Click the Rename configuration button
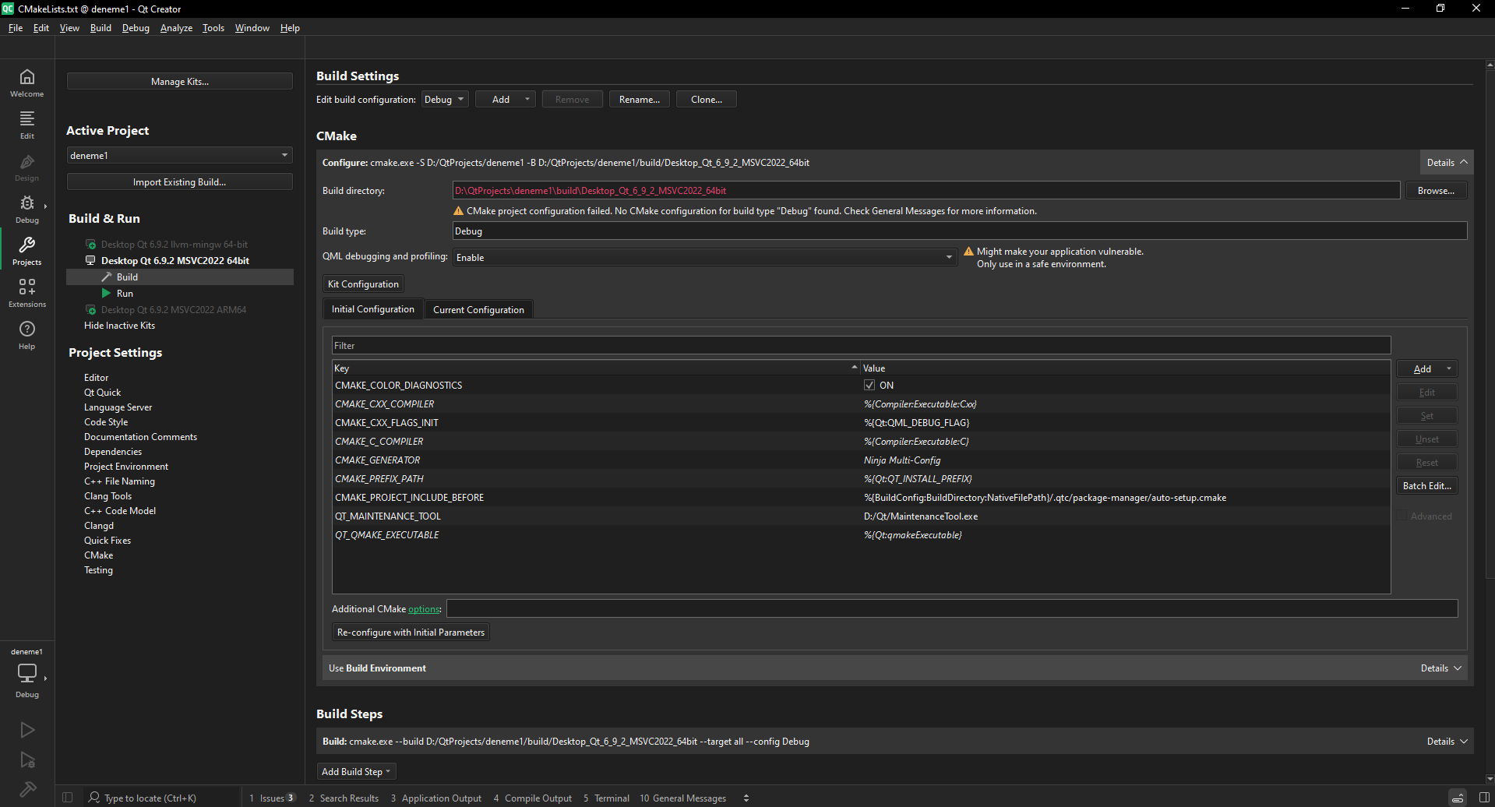 [x=640, y=100]
